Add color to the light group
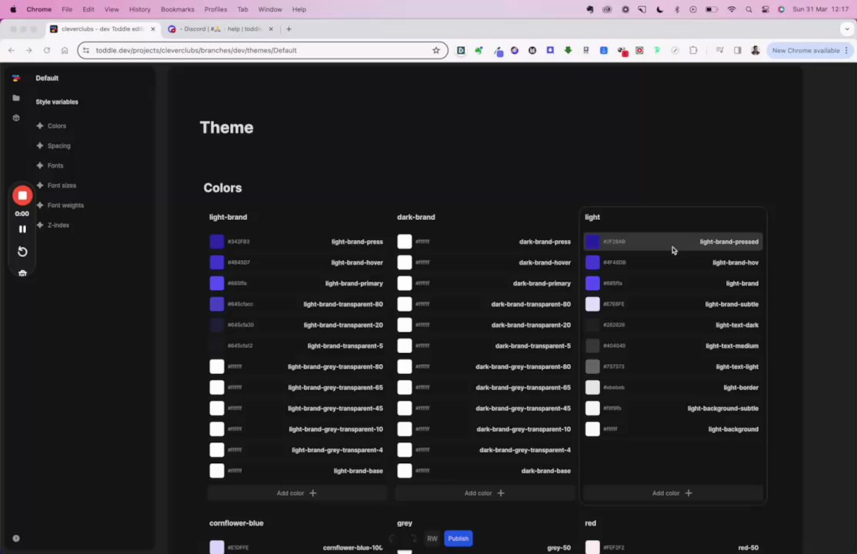Image resolution: width=857 pixels, height=554 pixels. (x=672, y=493)
